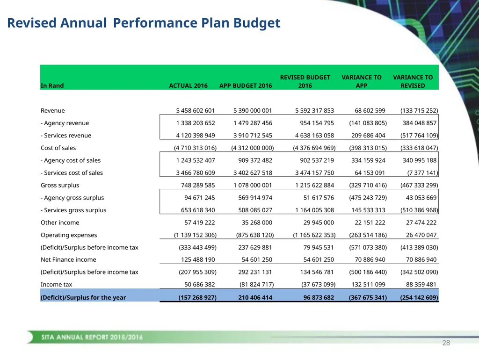Click Agency revenue variance (141 083 805)

click(368, 123)
